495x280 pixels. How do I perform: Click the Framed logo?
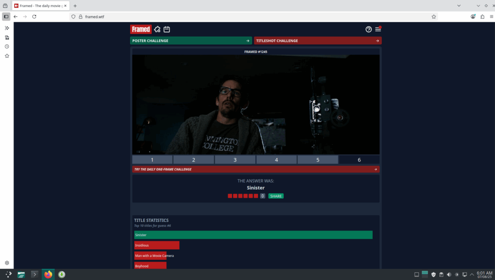point(141,29)
